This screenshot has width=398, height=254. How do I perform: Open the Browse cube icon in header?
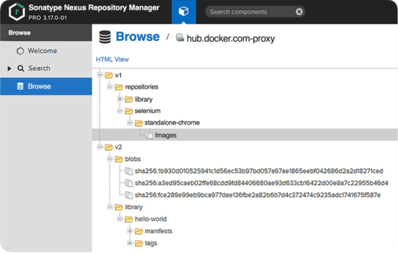coord(183,11)
